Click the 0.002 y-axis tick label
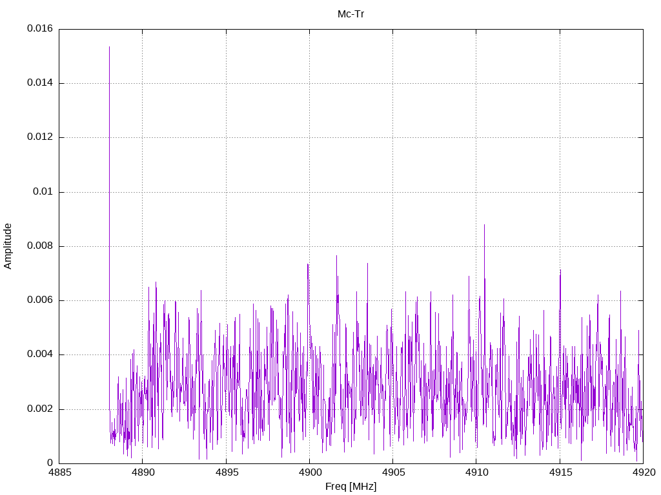661x495 pixels. (x=40, y=409)
